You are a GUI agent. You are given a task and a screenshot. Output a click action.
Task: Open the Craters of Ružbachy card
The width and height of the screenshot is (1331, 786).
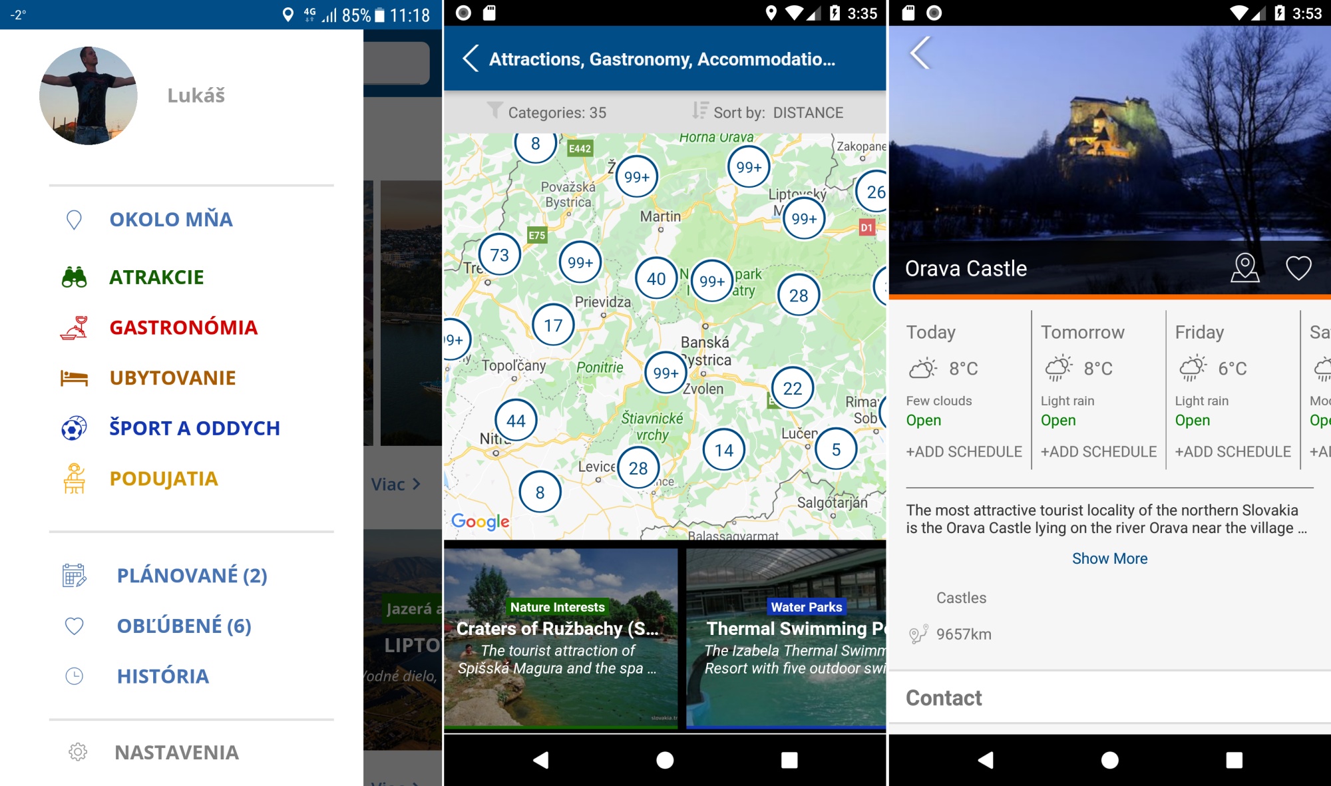pyautogui.click(x=560, y=638)
